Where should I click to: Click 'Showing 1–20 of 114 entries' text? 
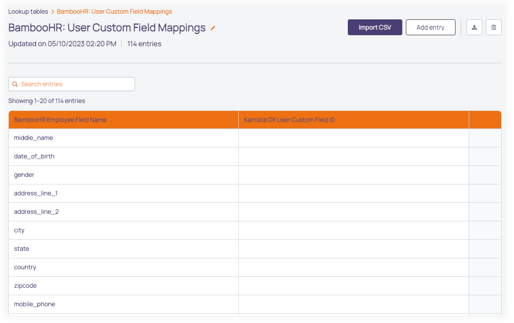47,101
